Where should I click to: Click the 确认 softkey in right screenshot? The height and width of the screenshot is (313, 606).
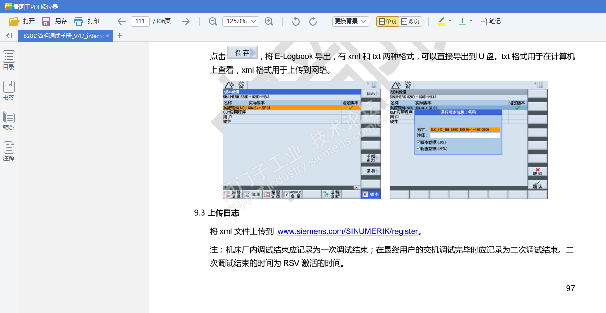[x=537, y=184]
